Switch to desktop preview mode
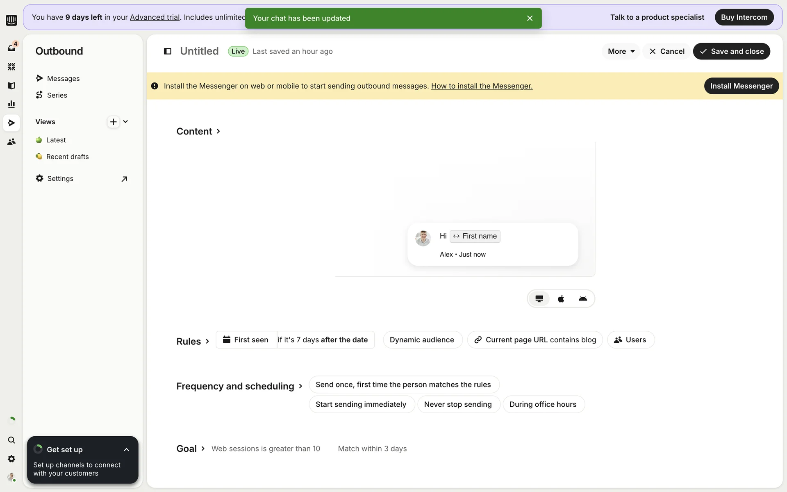 (539, 299)
